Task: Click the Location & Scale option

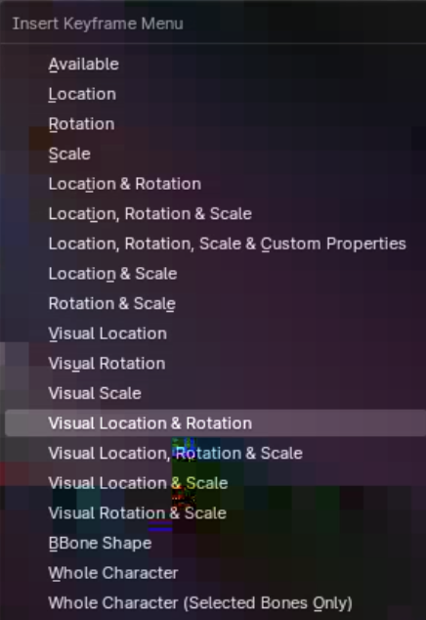Action: (x=215, y=274)
